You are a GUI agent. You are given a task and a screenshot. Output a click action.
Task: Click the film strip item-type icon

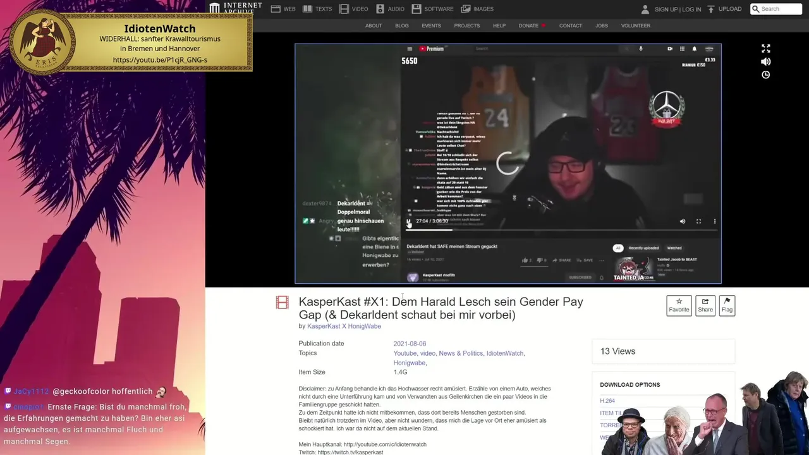[283, 303]
